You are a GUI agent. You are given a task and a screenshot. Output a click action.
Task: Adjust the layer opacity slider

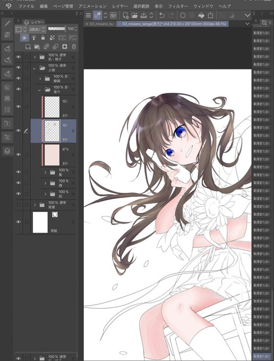pos(57,29)
